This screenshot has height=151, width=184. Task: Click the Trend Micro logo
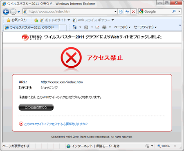(x=32, y=37)
